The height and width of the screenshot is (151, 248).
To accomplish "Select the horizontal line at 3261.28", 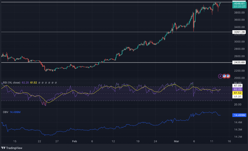I will [117, 32].
